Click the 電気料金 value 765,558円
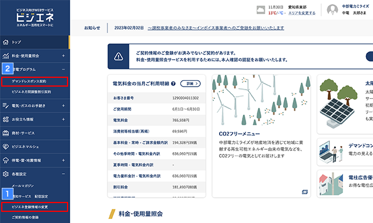 (181, 120)
